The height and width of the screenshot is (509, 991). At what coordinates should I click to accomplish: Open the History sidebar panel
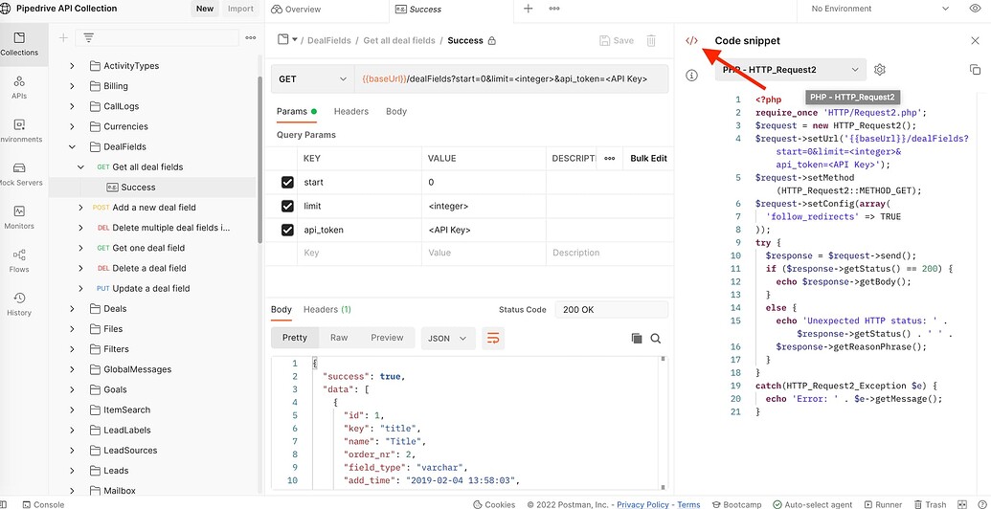[19, 303]
